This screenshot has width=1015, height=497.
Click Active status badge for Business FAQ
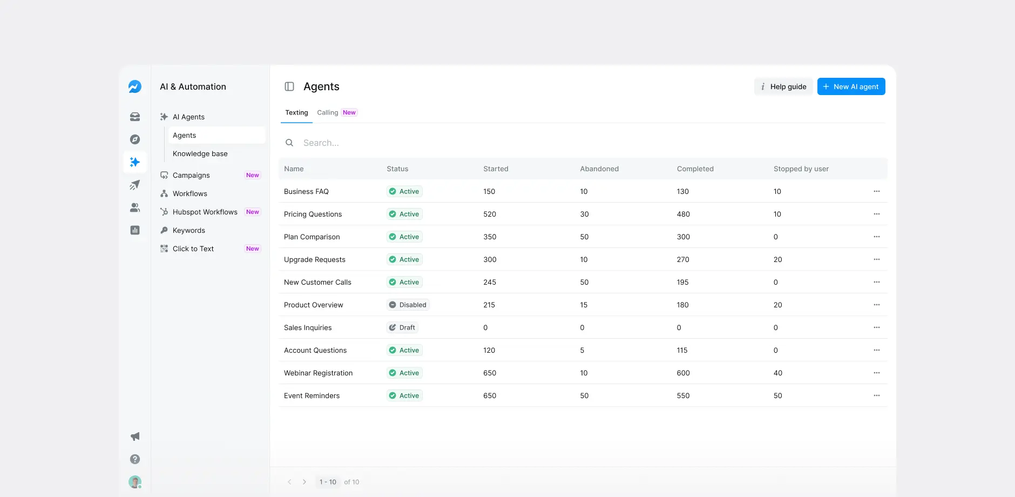pos(404,191)
